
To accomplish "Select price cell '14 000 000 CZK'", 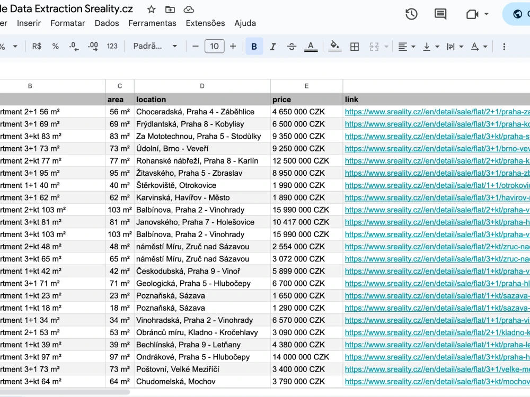I will tap(306, 357).
